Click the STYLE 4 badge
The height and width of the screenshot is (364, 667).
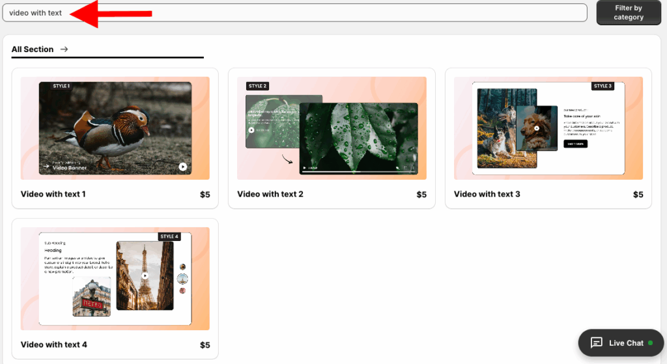click(169, 236)
